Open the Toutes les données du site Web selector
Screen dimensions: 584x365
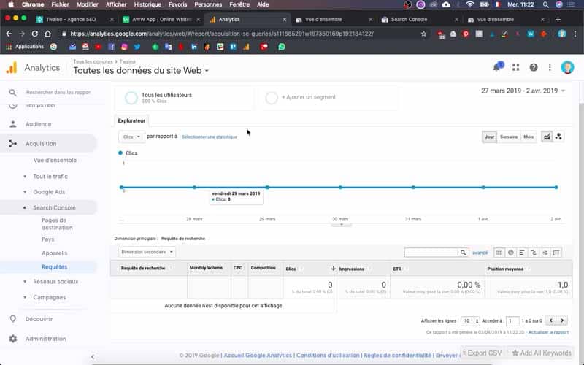click(141, 70)
